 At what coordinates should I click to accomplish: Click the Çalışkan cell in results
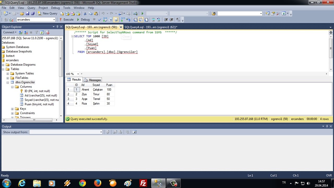[98, 90]
